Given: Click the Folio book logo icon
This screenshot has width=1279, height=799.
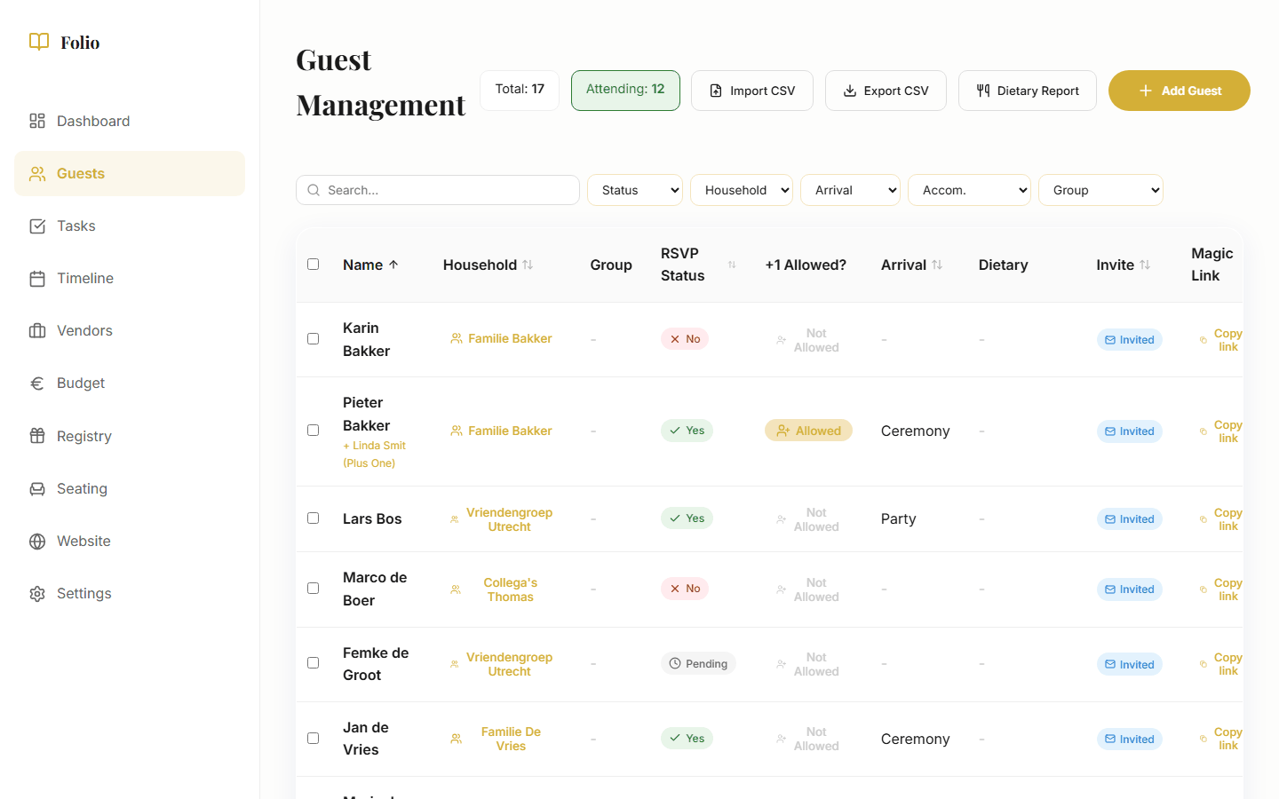Looking at the screenshot, I should point(39,42).
